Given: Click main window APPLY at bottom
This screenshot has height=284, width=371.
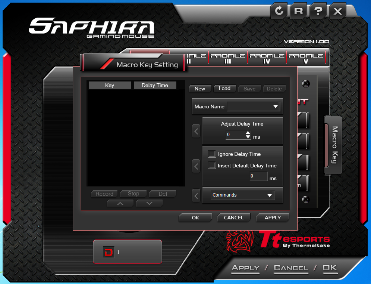Looking at the screenshot, I should 245,268.
